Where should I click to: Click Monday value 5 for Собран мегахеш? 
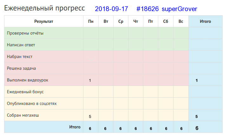coord(90,116)
